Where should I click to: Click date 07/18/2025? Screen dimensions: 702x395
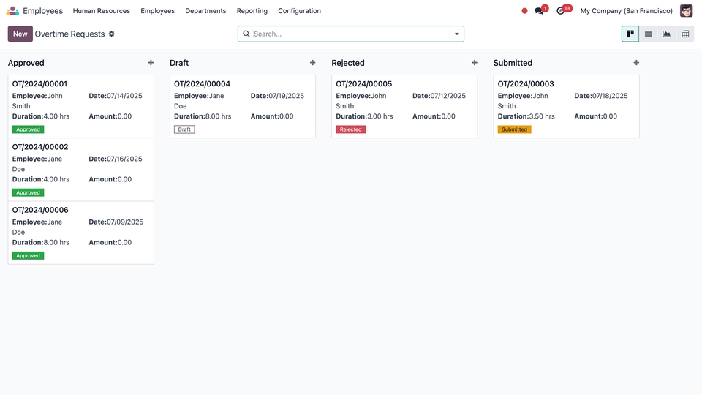610,96
